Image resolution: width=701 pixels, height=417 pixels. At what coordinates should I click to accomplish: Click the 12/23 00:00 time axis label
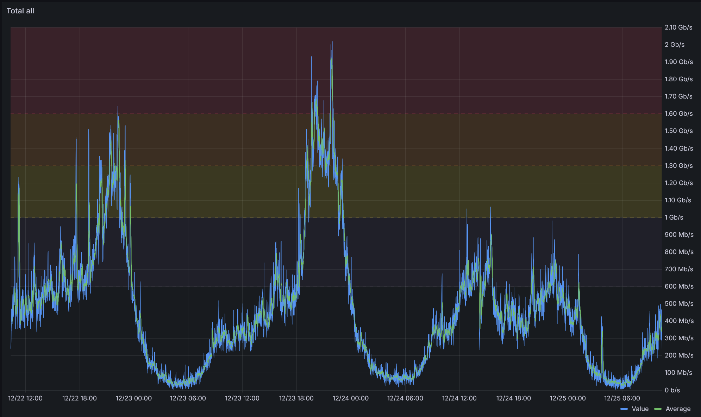point(134,398)
